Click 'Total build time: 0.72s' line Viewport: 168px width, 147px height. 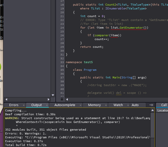pos(26,145)
